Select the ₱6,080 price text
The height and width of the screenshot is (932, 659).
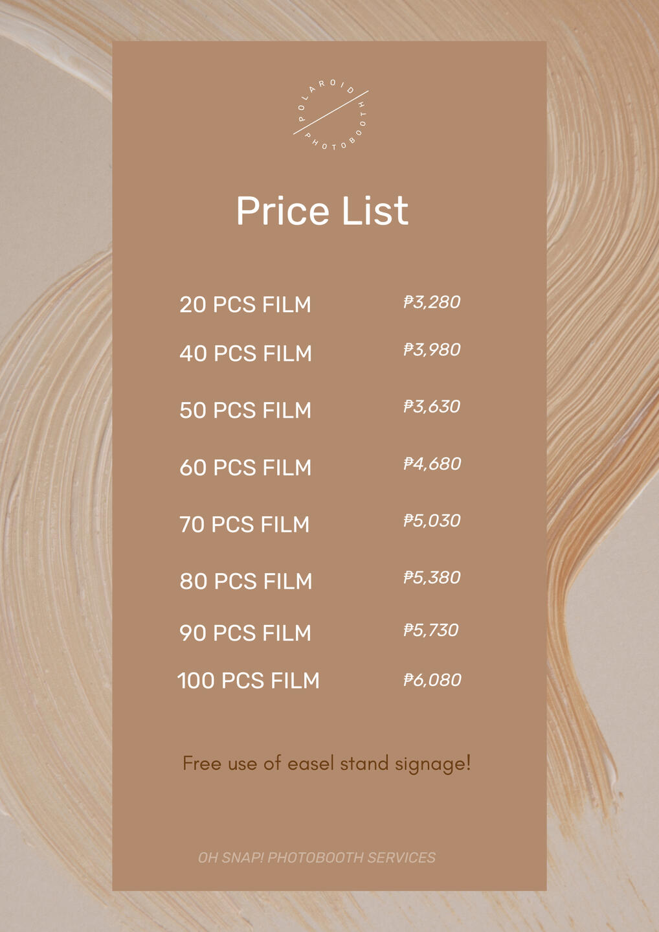[x=432, y=680]
